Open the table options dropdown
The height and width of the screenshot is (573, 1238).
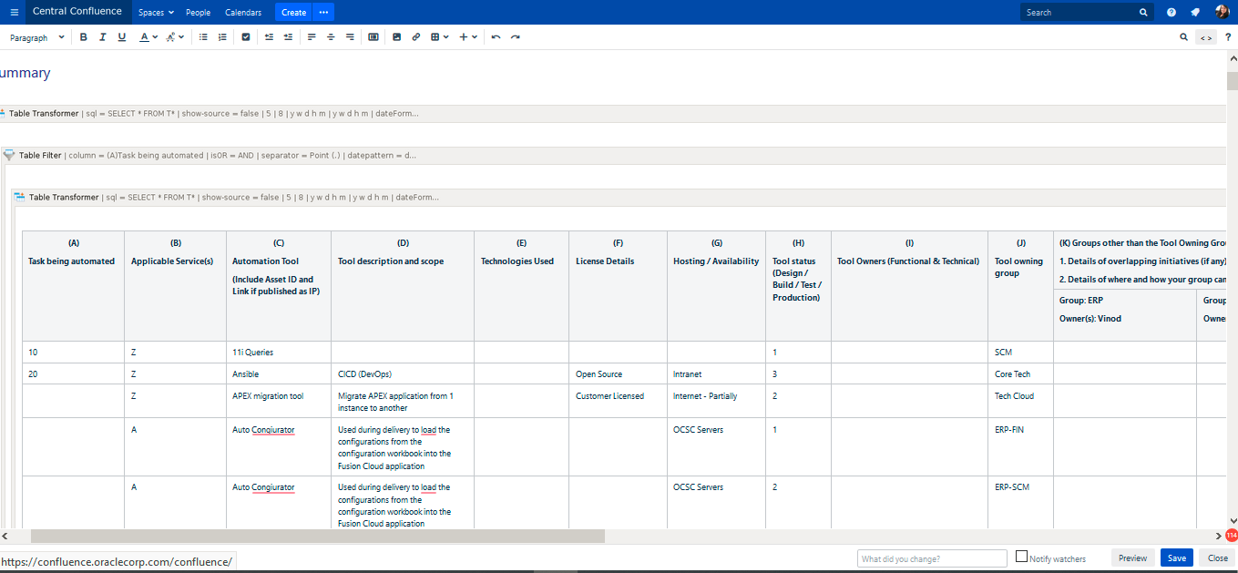[440, 37]
